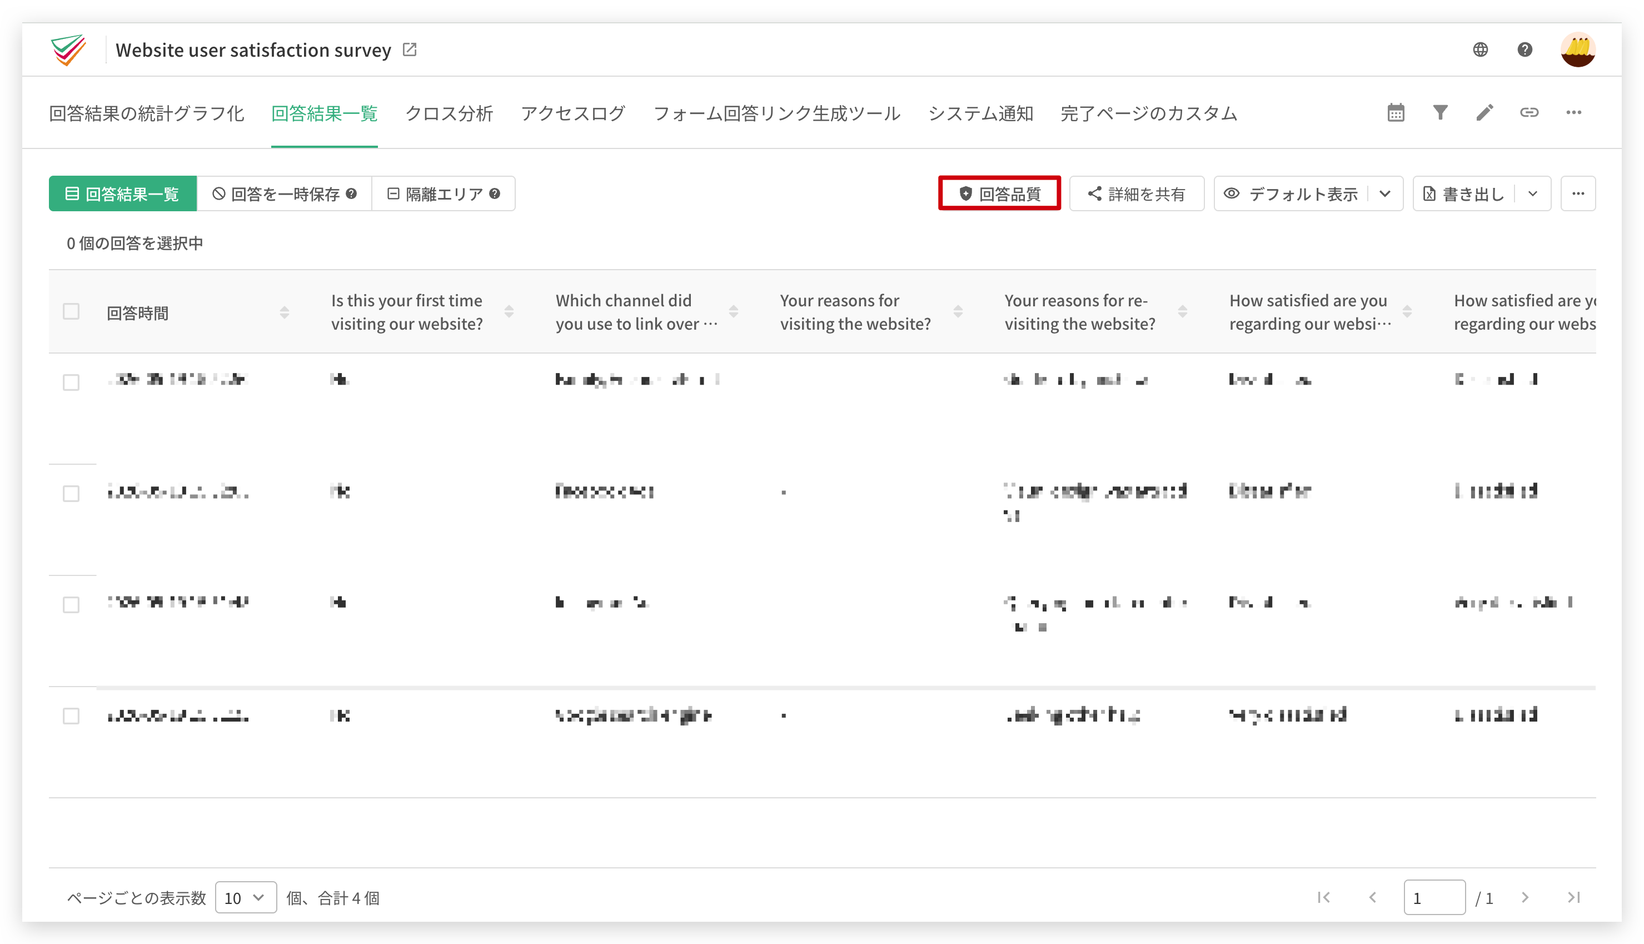
Task: Check the first response row checkbox
Action: point(71,382)
